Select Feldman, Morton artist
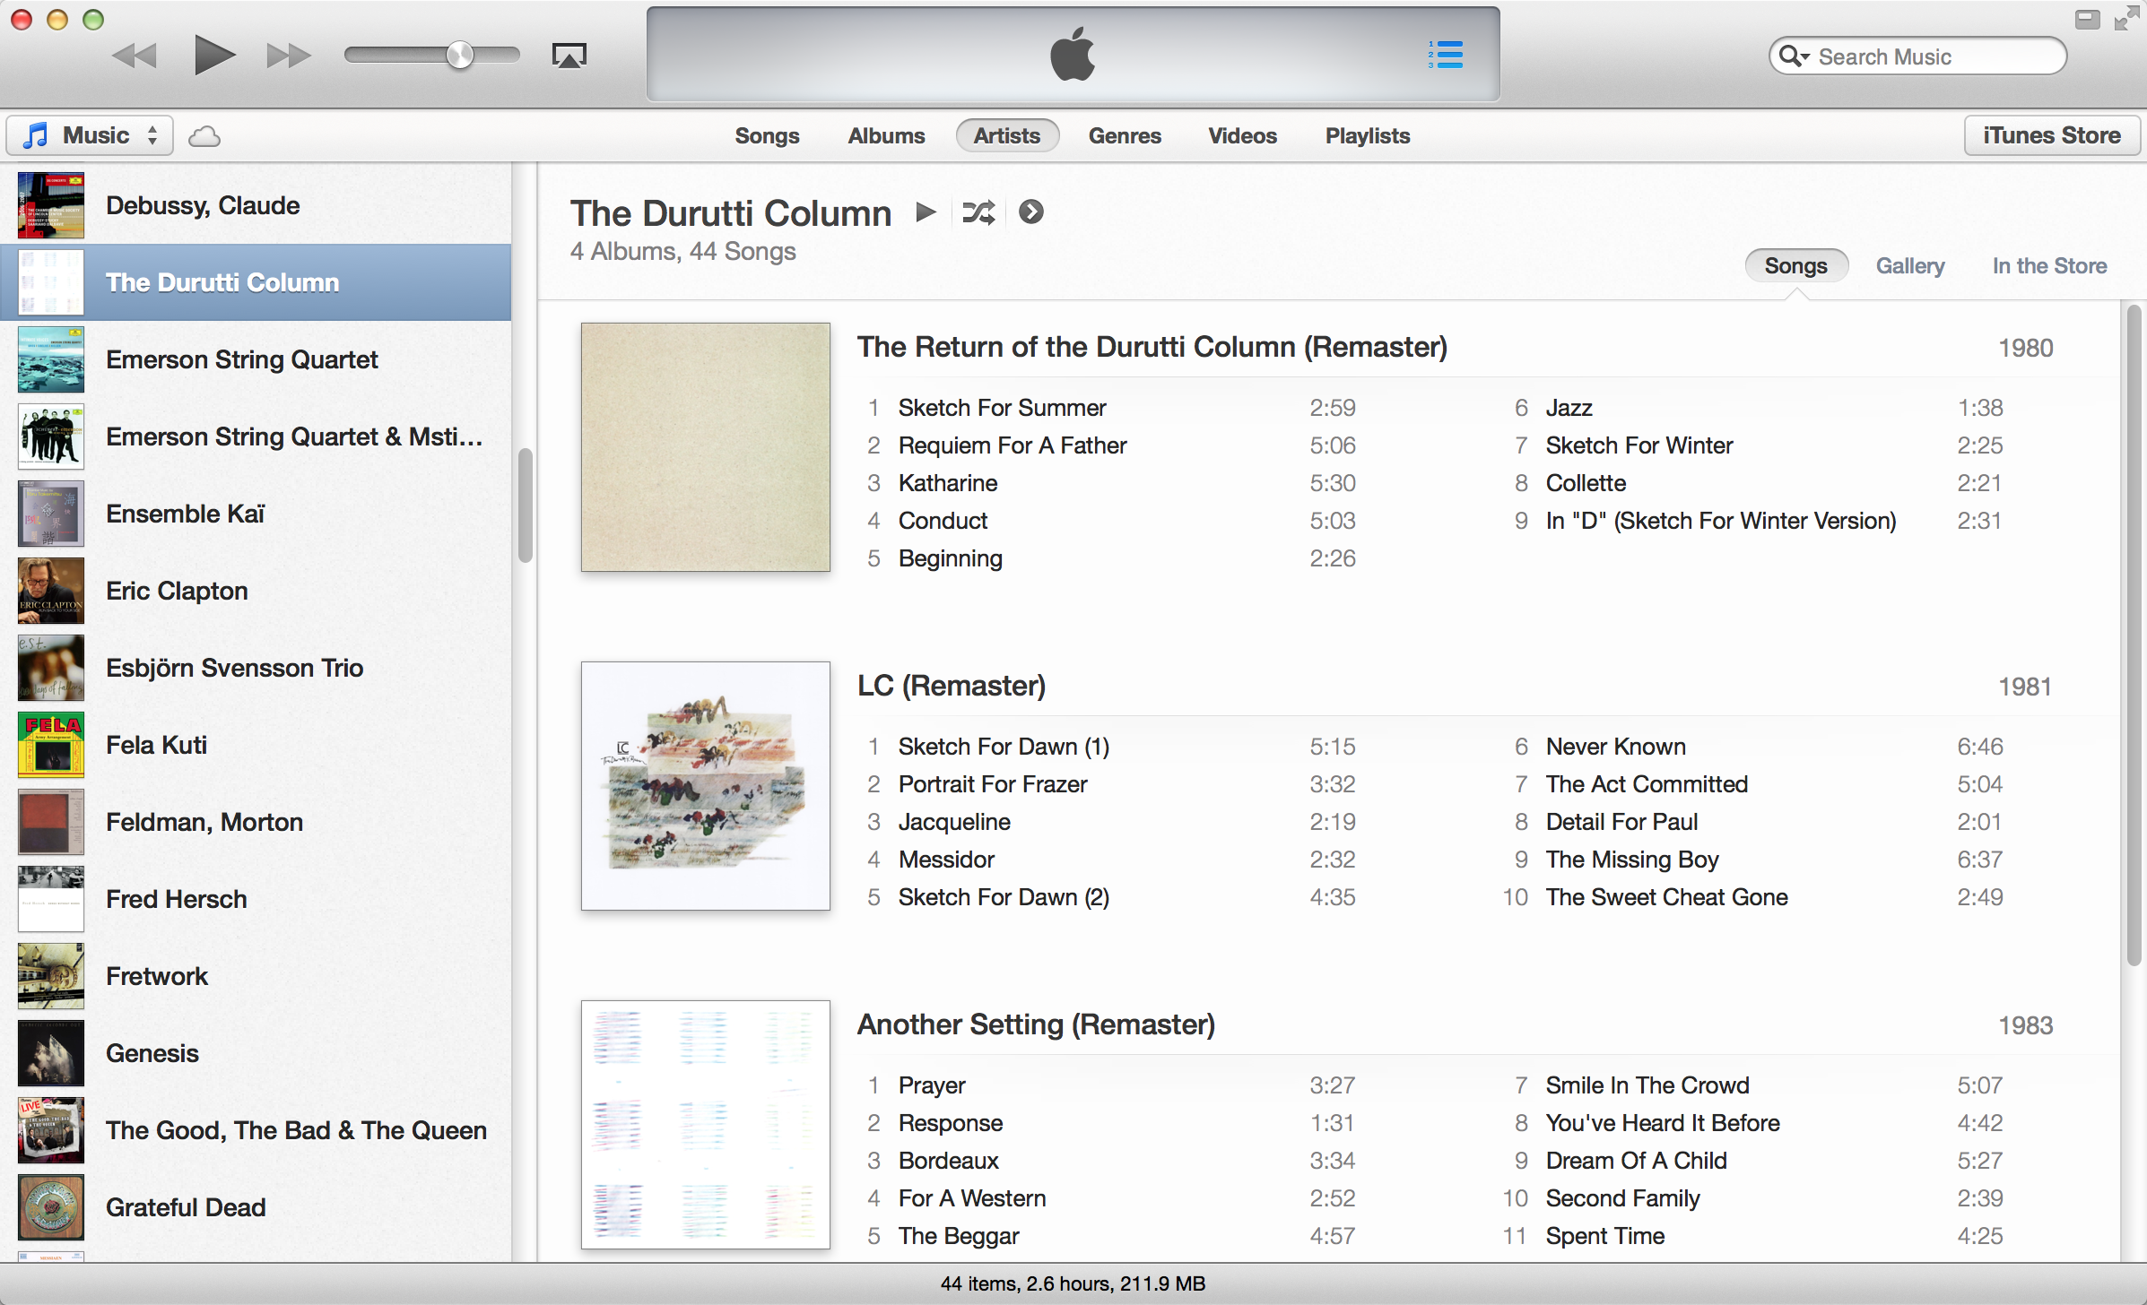2147x1305 pixels. click(x=256, y=822)
